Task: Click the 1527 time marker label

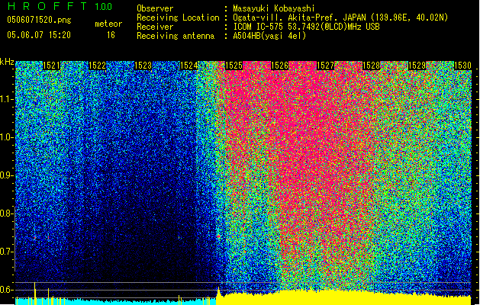Action: point(325,66)
